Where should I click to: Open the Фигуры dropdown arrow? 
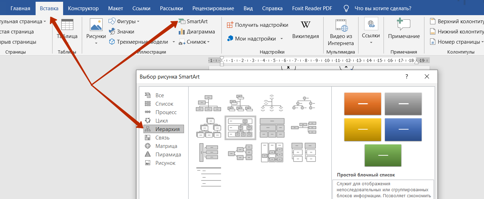tap(138, 22)
